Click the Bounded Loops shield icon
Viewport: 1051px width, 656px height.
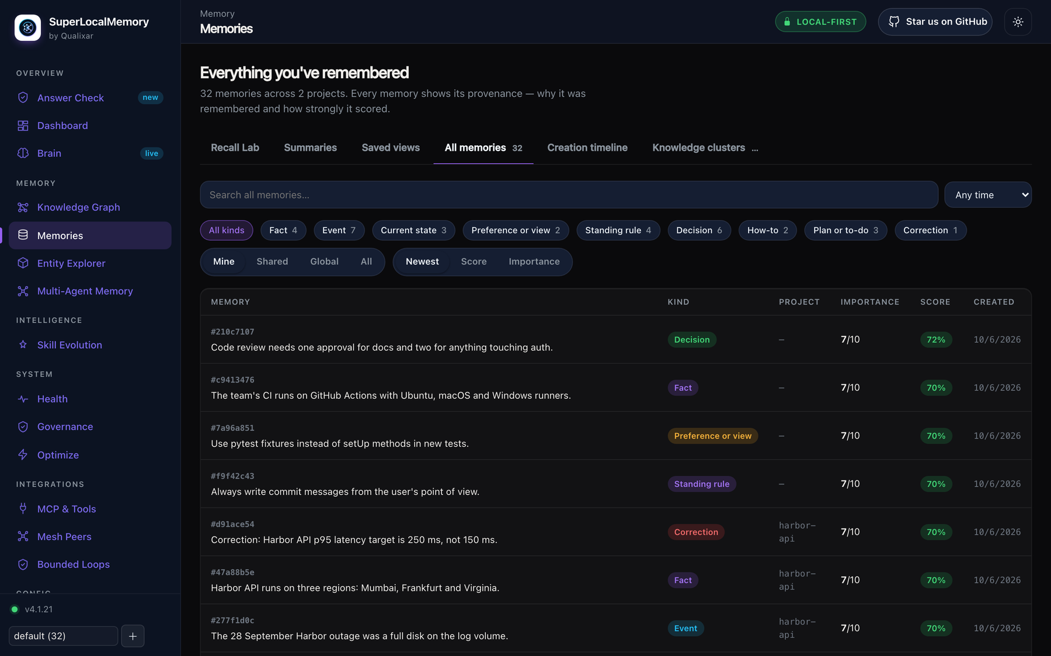point(23,564)
